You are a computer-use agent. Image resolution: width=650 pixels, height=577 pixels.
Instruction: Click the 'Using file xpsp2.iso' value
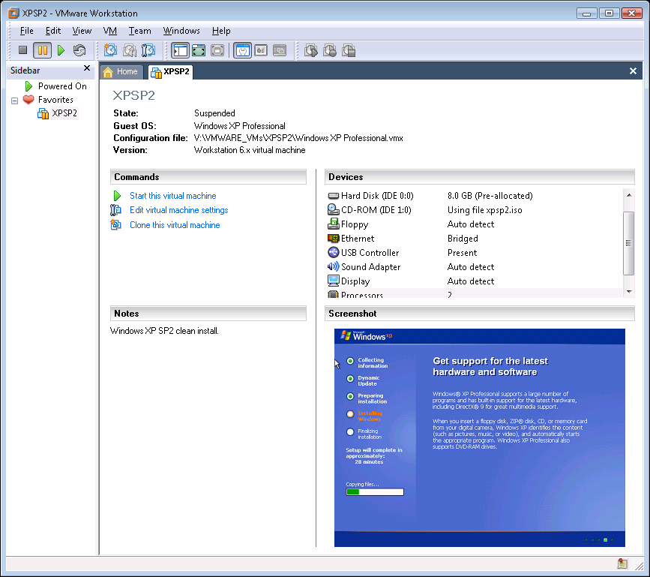[484, 210]
